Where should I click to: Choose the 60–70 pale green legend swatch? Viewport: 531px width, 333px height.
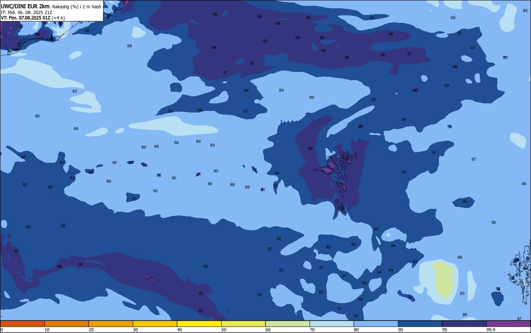click(x=287, y=323)
